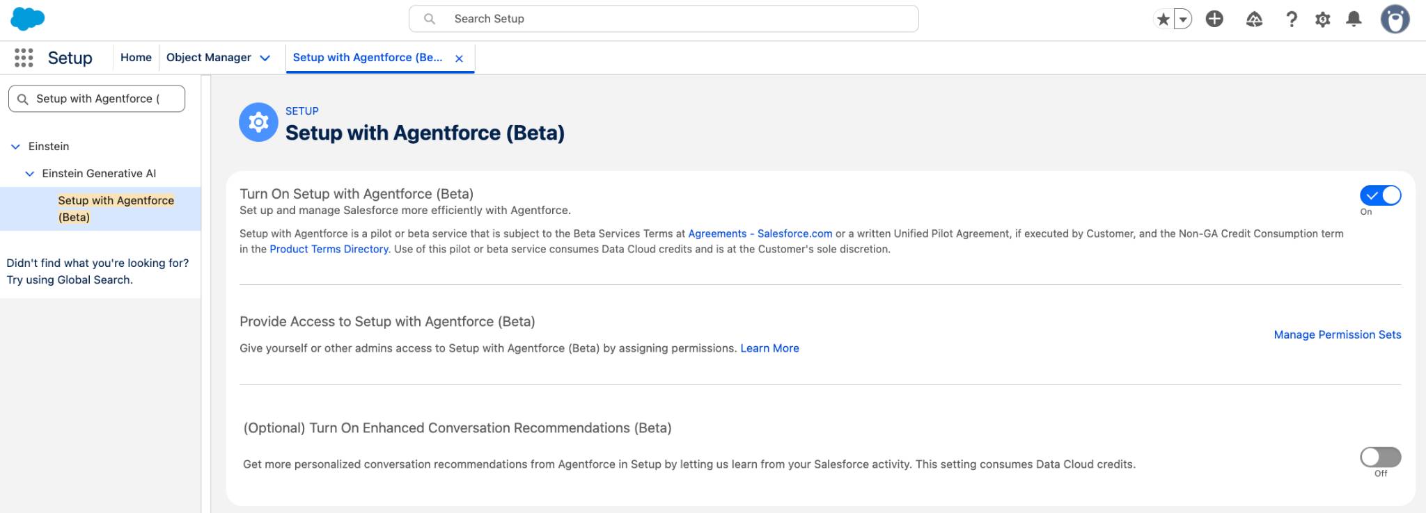Click the magnifier in the Search Setup bar
The image size is (1426, 513).
(x=430, y=19)
